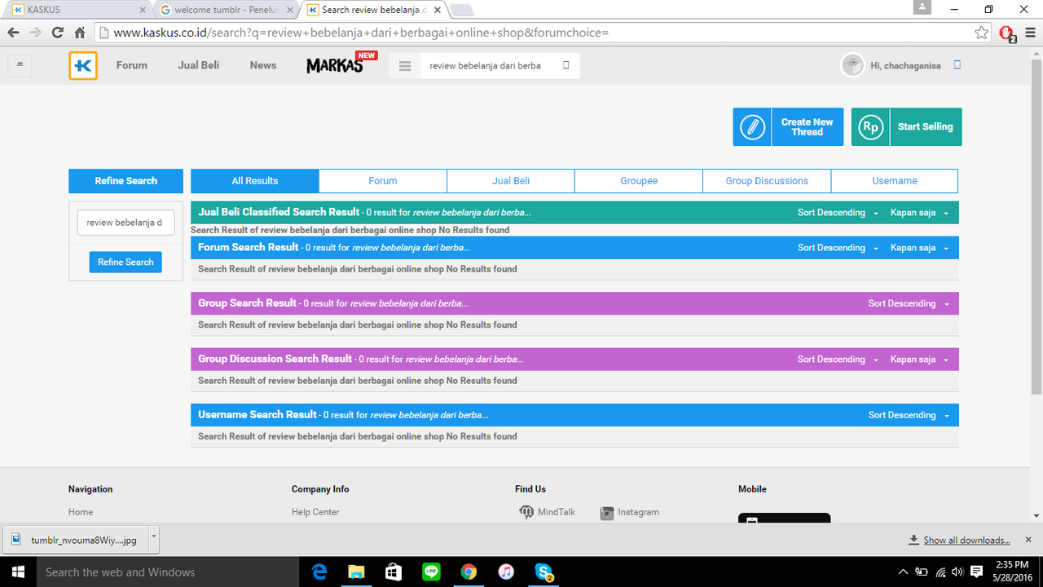The height and width of the screenshot is (587, 1043).
Task: Open MARKAS NEW in top navigation
Action: (x=341, y=64)
